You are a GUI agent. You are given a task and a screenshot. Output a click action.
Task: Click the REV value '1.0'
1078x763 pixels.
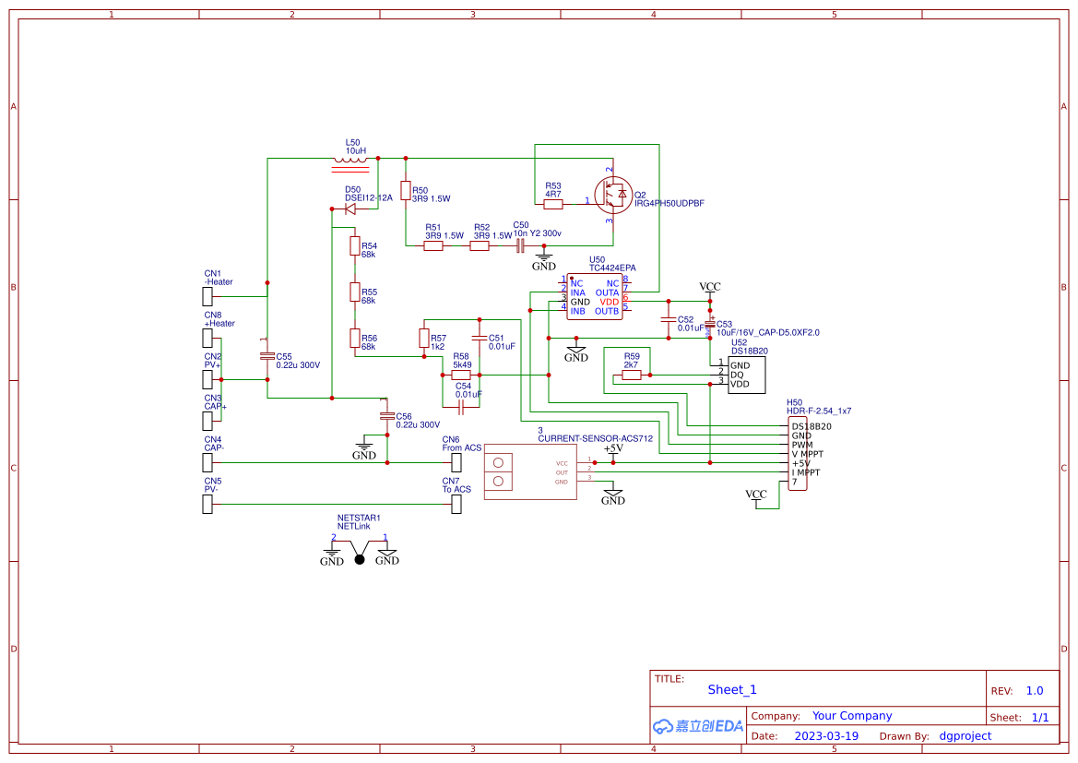pos(1034,691)
